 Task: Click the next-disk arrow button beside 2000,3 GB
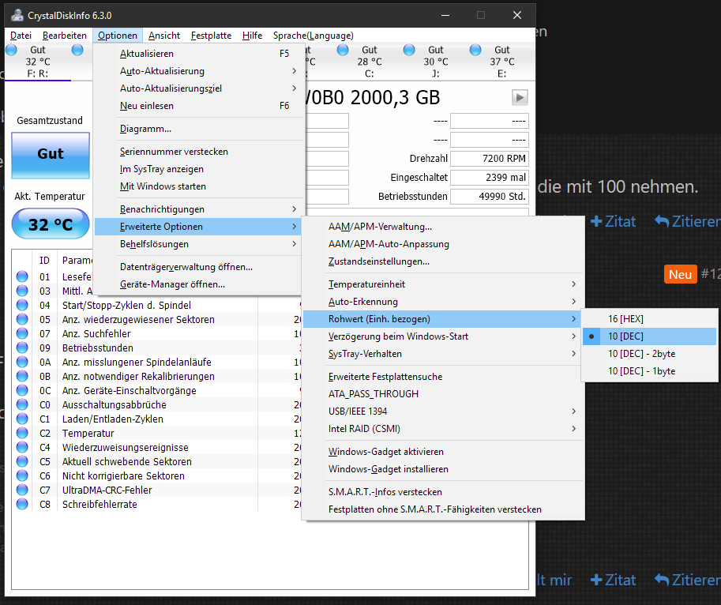pyautogui.click(x=520, y=97)
